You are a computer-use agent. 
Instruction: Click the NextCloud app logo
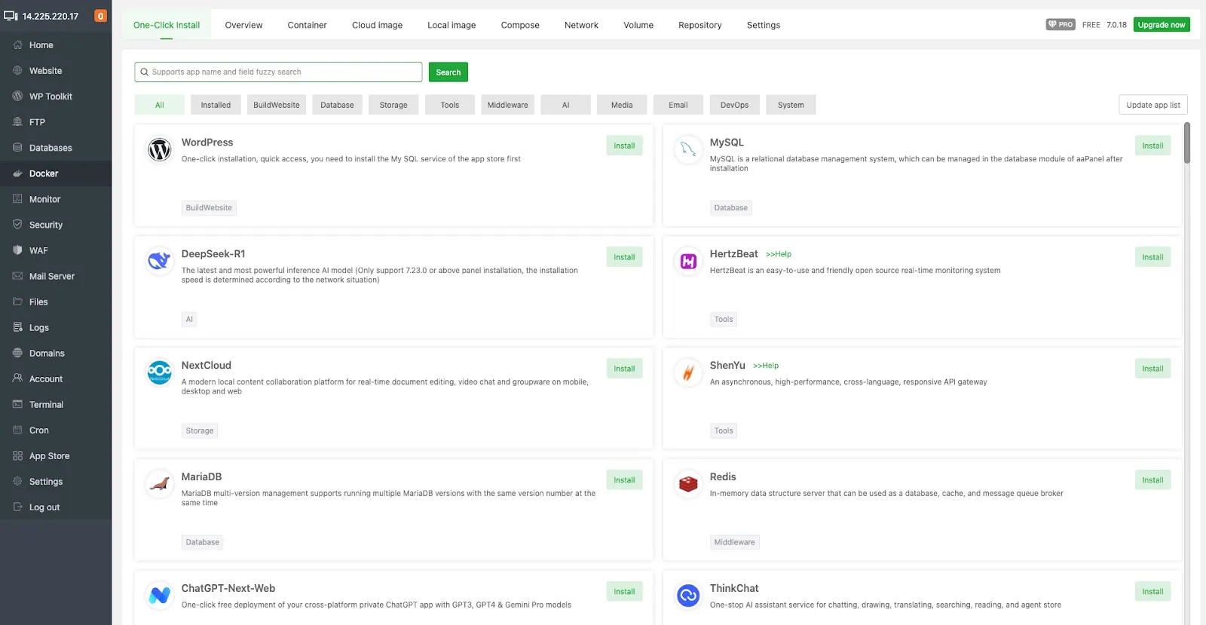click(x=159, y=372)
